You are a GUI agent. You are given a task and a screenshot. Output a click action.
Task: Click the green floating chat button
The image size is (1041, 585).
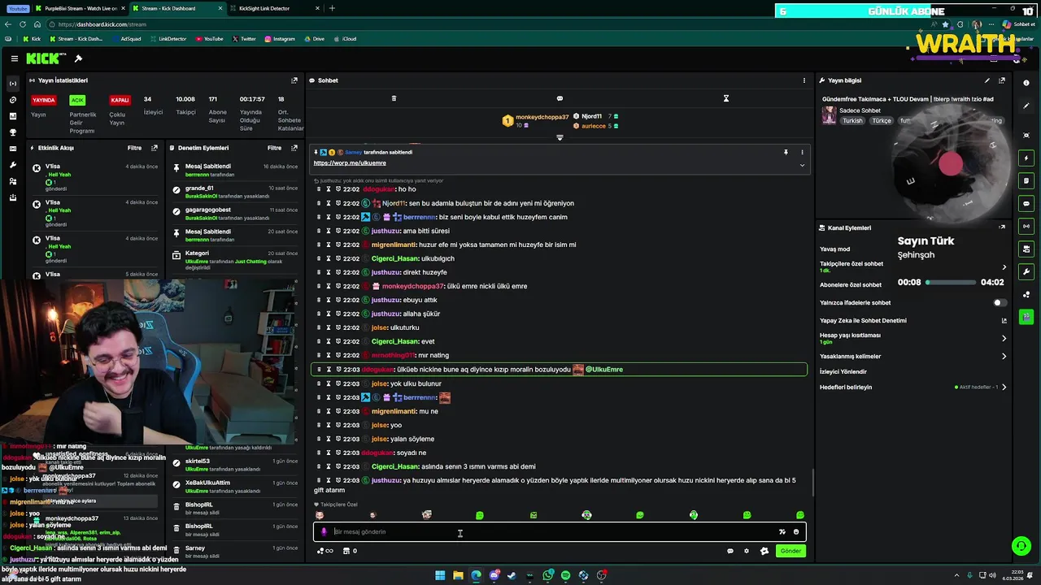[x=1020, y=546]
